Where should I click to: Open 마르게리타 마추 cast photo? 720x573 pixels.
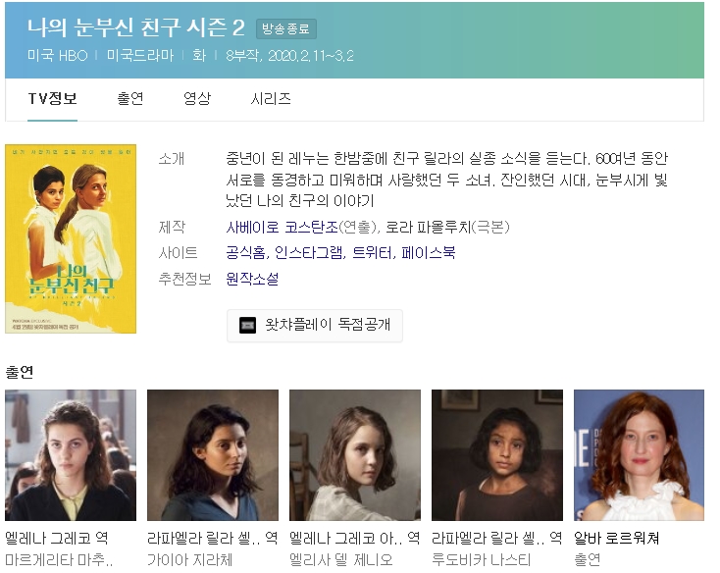pyautogui.click(x=71, y=455)
